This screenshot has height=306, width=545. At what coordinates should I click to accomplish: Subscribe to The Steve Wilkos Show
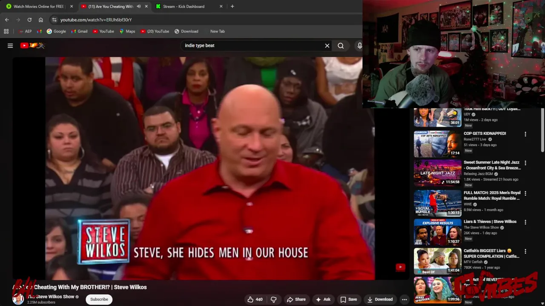pos(99,299)
